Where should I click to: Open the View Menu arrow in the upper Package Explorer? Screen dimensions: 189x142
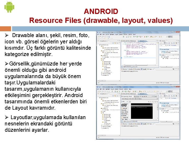(119, 43)
